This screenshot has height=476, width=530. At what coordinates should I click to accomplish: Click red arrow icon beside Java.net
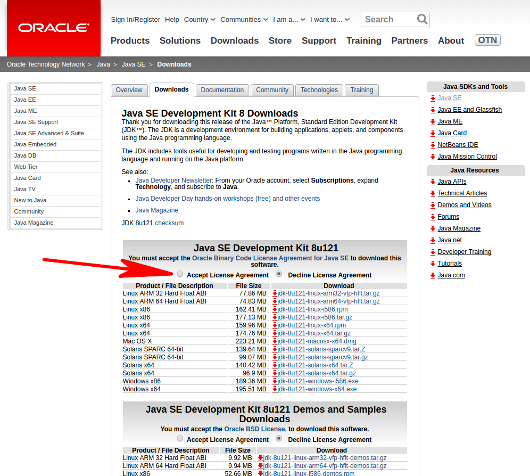click(x=433, y=241)
